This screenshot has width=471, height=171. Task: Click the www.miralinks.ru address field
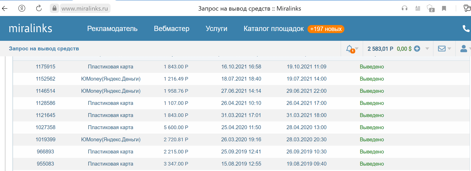[85, 9]
